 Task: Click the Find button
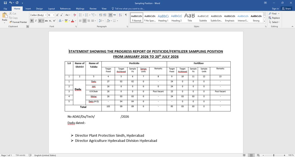pyautogui.click(x=273, y=14)
